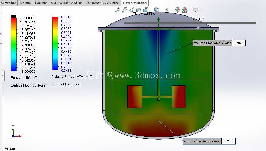The height and width of the screenshot is (151, 266).
Task: Open the Markup tab
Action: [25, 3]
